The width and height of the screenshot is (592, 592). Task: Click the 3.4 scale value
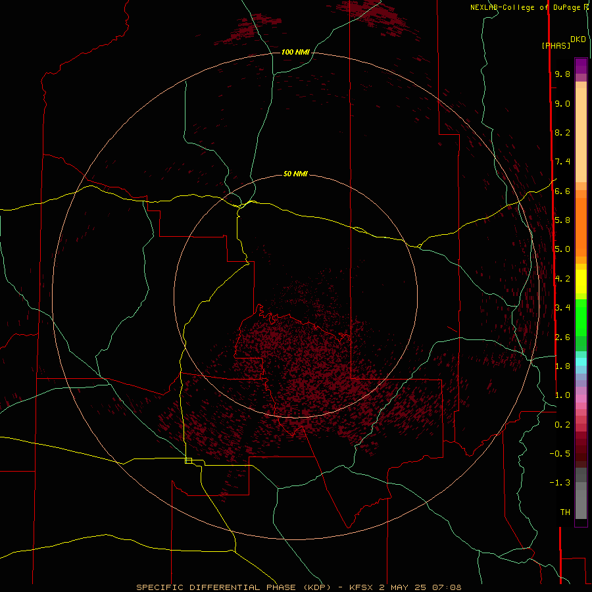tap(562, 308)
